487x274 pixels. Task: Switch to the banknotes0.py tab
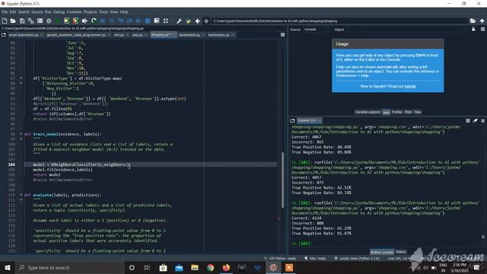[x=189, y=35]
